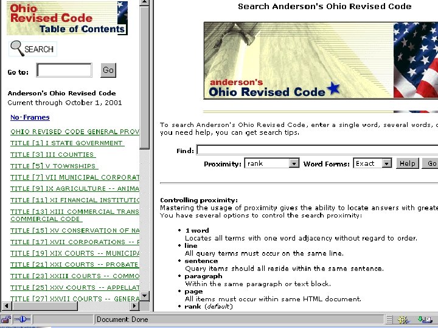The height and width of the screenshot is (328, 438).
Task: Open TITLE [25] XXV COURTS APPELLATE link
Action: point(75,287)
